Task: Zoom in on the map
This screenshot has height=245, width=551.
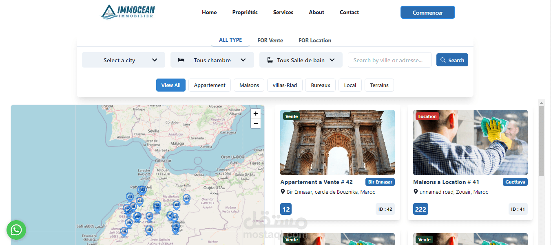Action: pos(256,114)
